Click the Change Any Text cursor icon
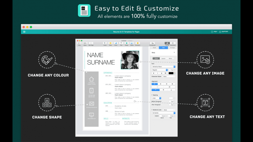Screen dimensions: 253x142 [x=205, y=103]
